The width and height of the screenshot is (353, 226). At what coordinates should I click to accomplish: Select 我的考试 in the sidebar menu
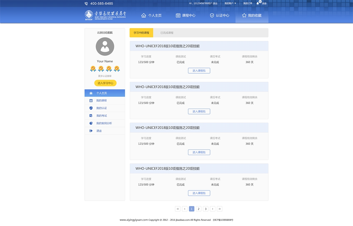pyautogui.click(x=101, y=116)
